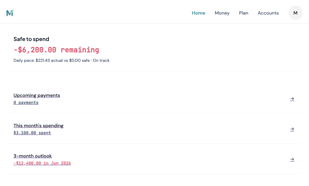Click the arrow on 3-month outlook card
Screen dimensions: 309x186
pyautogui.click(x=292, y=160)
